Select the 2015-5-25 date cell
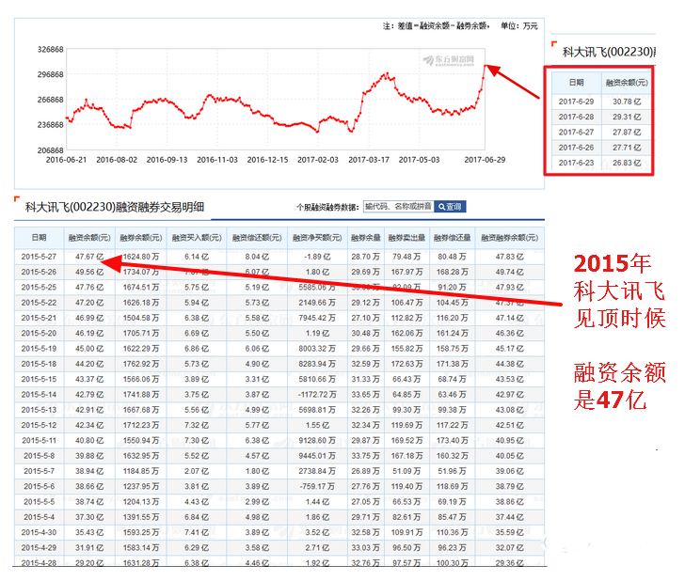Image resolution: width=685 pixels, height=581 pixels. point(39,288)
